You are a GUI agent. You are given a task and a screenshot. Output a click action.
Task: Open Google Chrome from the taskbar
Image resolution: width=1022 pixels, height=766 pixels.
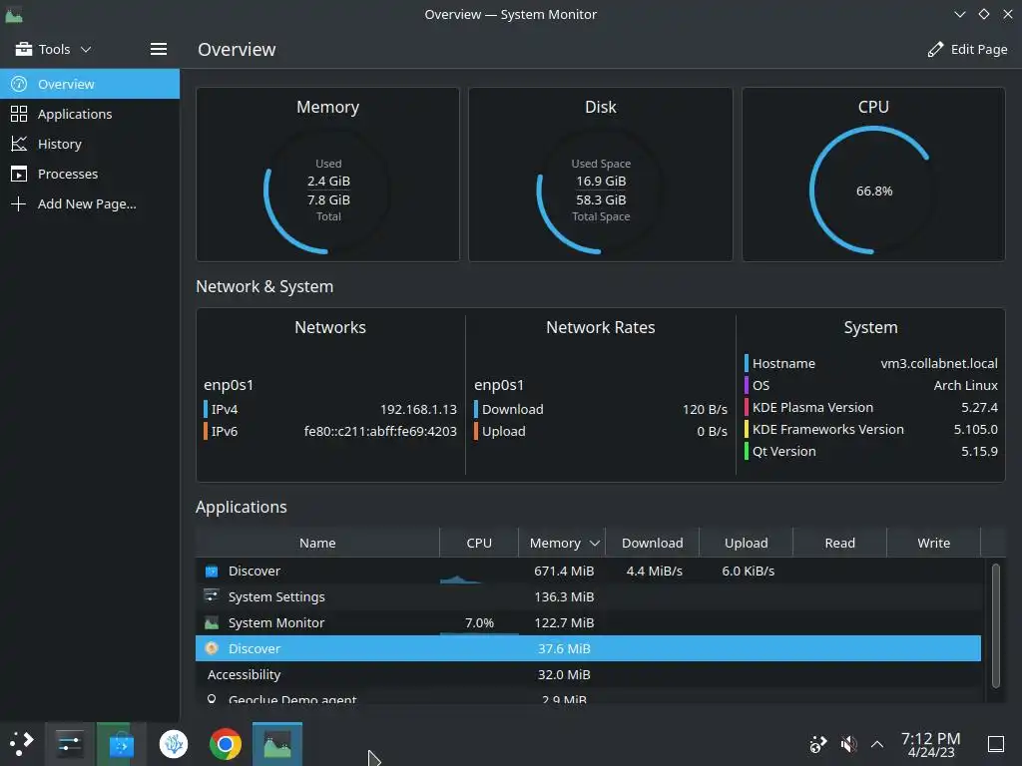pyautogui.click(x=225, y=744)
